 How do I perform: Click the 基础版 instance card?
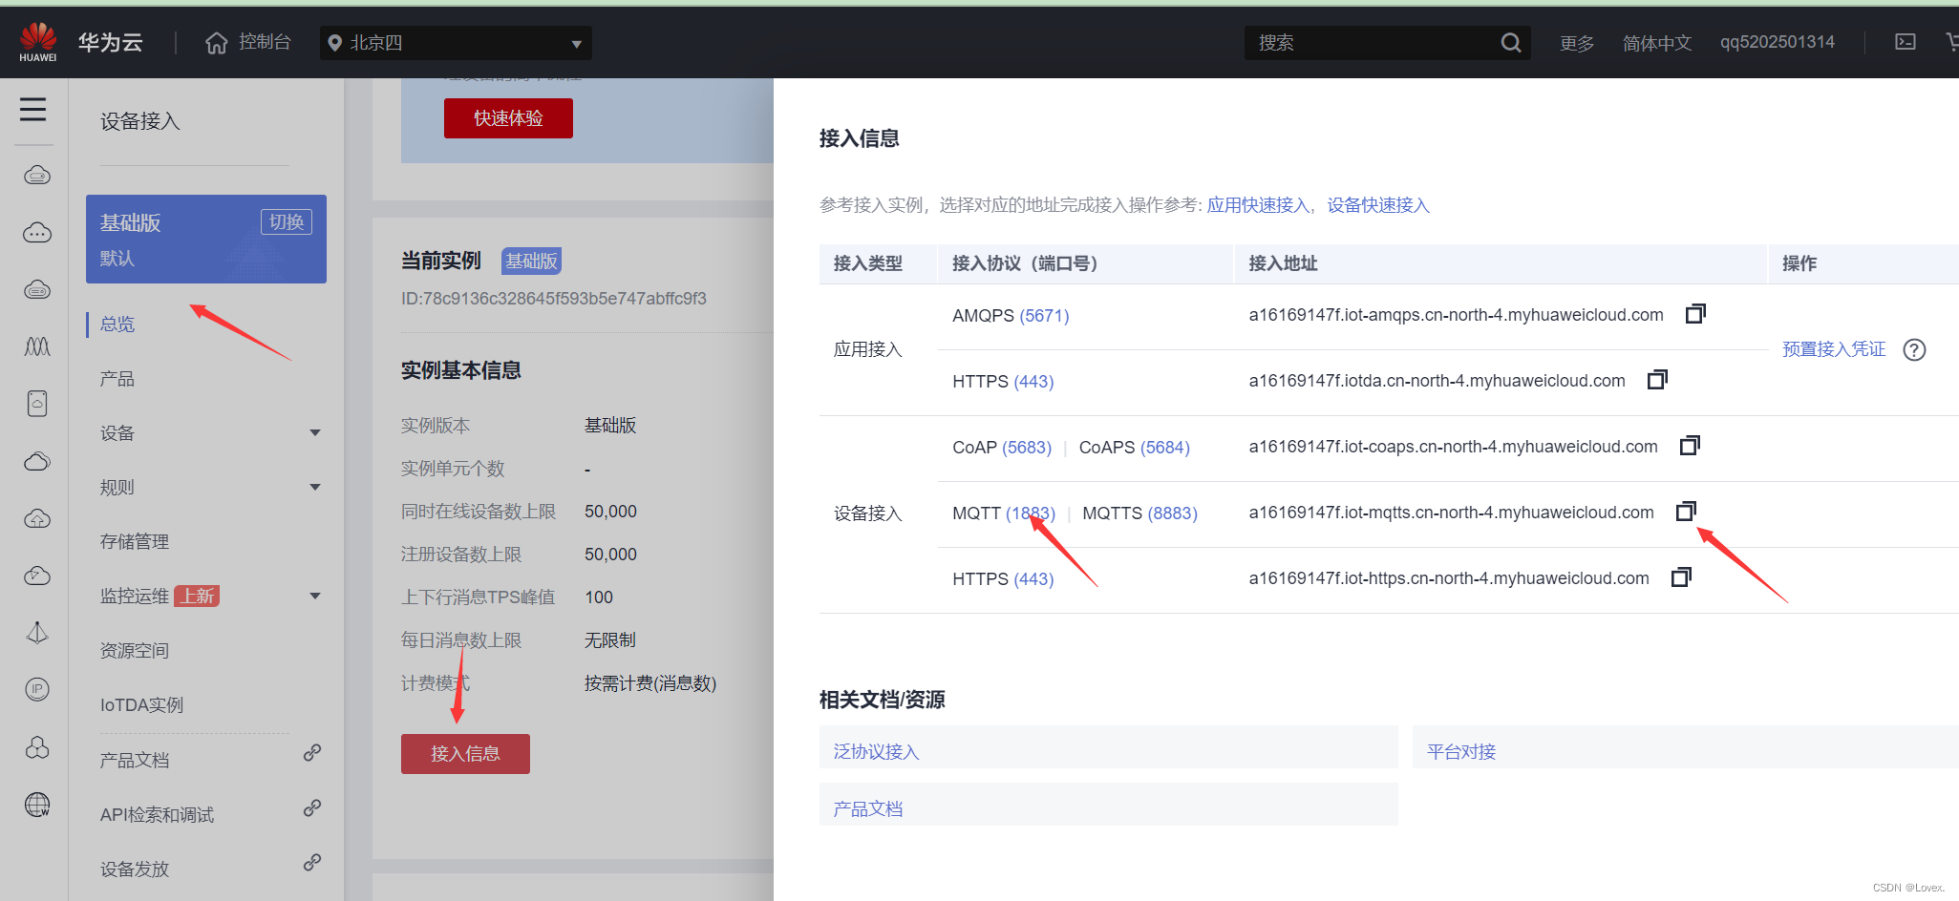206,239
